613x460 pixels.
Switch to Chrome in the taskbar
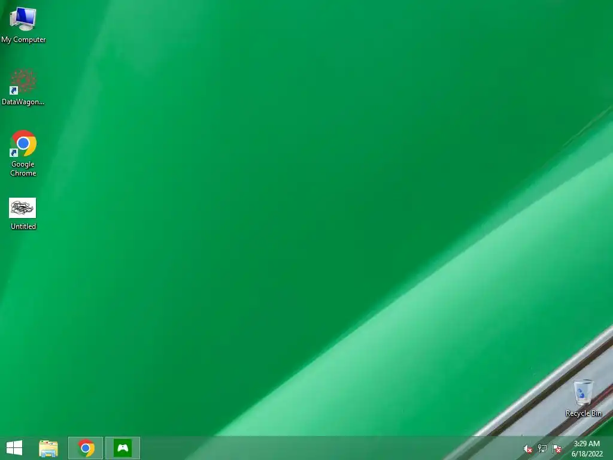(86, 448)
